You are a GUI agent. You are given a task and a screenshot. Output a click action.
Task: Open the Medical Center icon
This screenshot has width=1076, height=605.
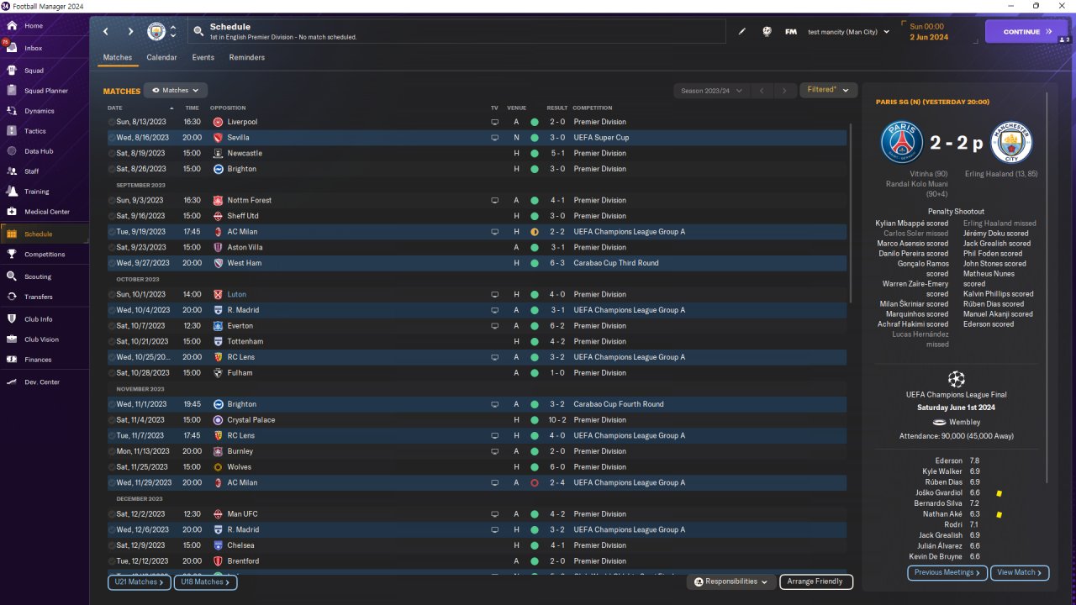(x=12, y=212)
